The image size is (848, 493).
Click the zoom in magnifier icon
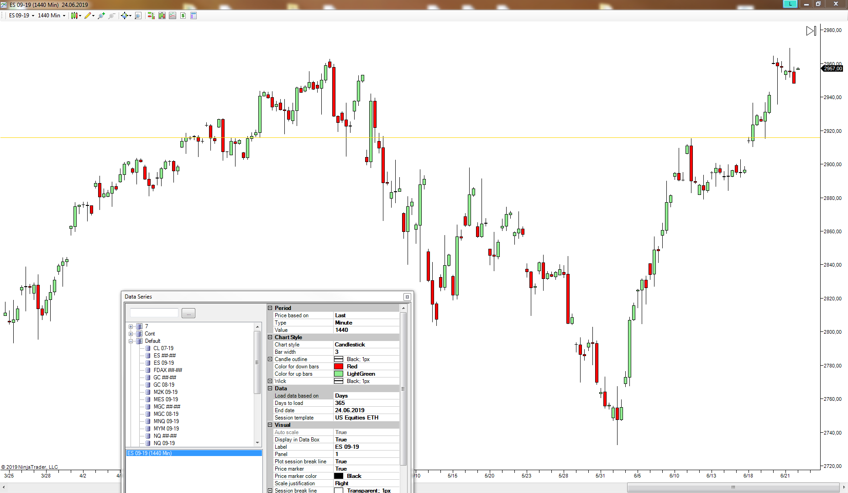point(101,16)
